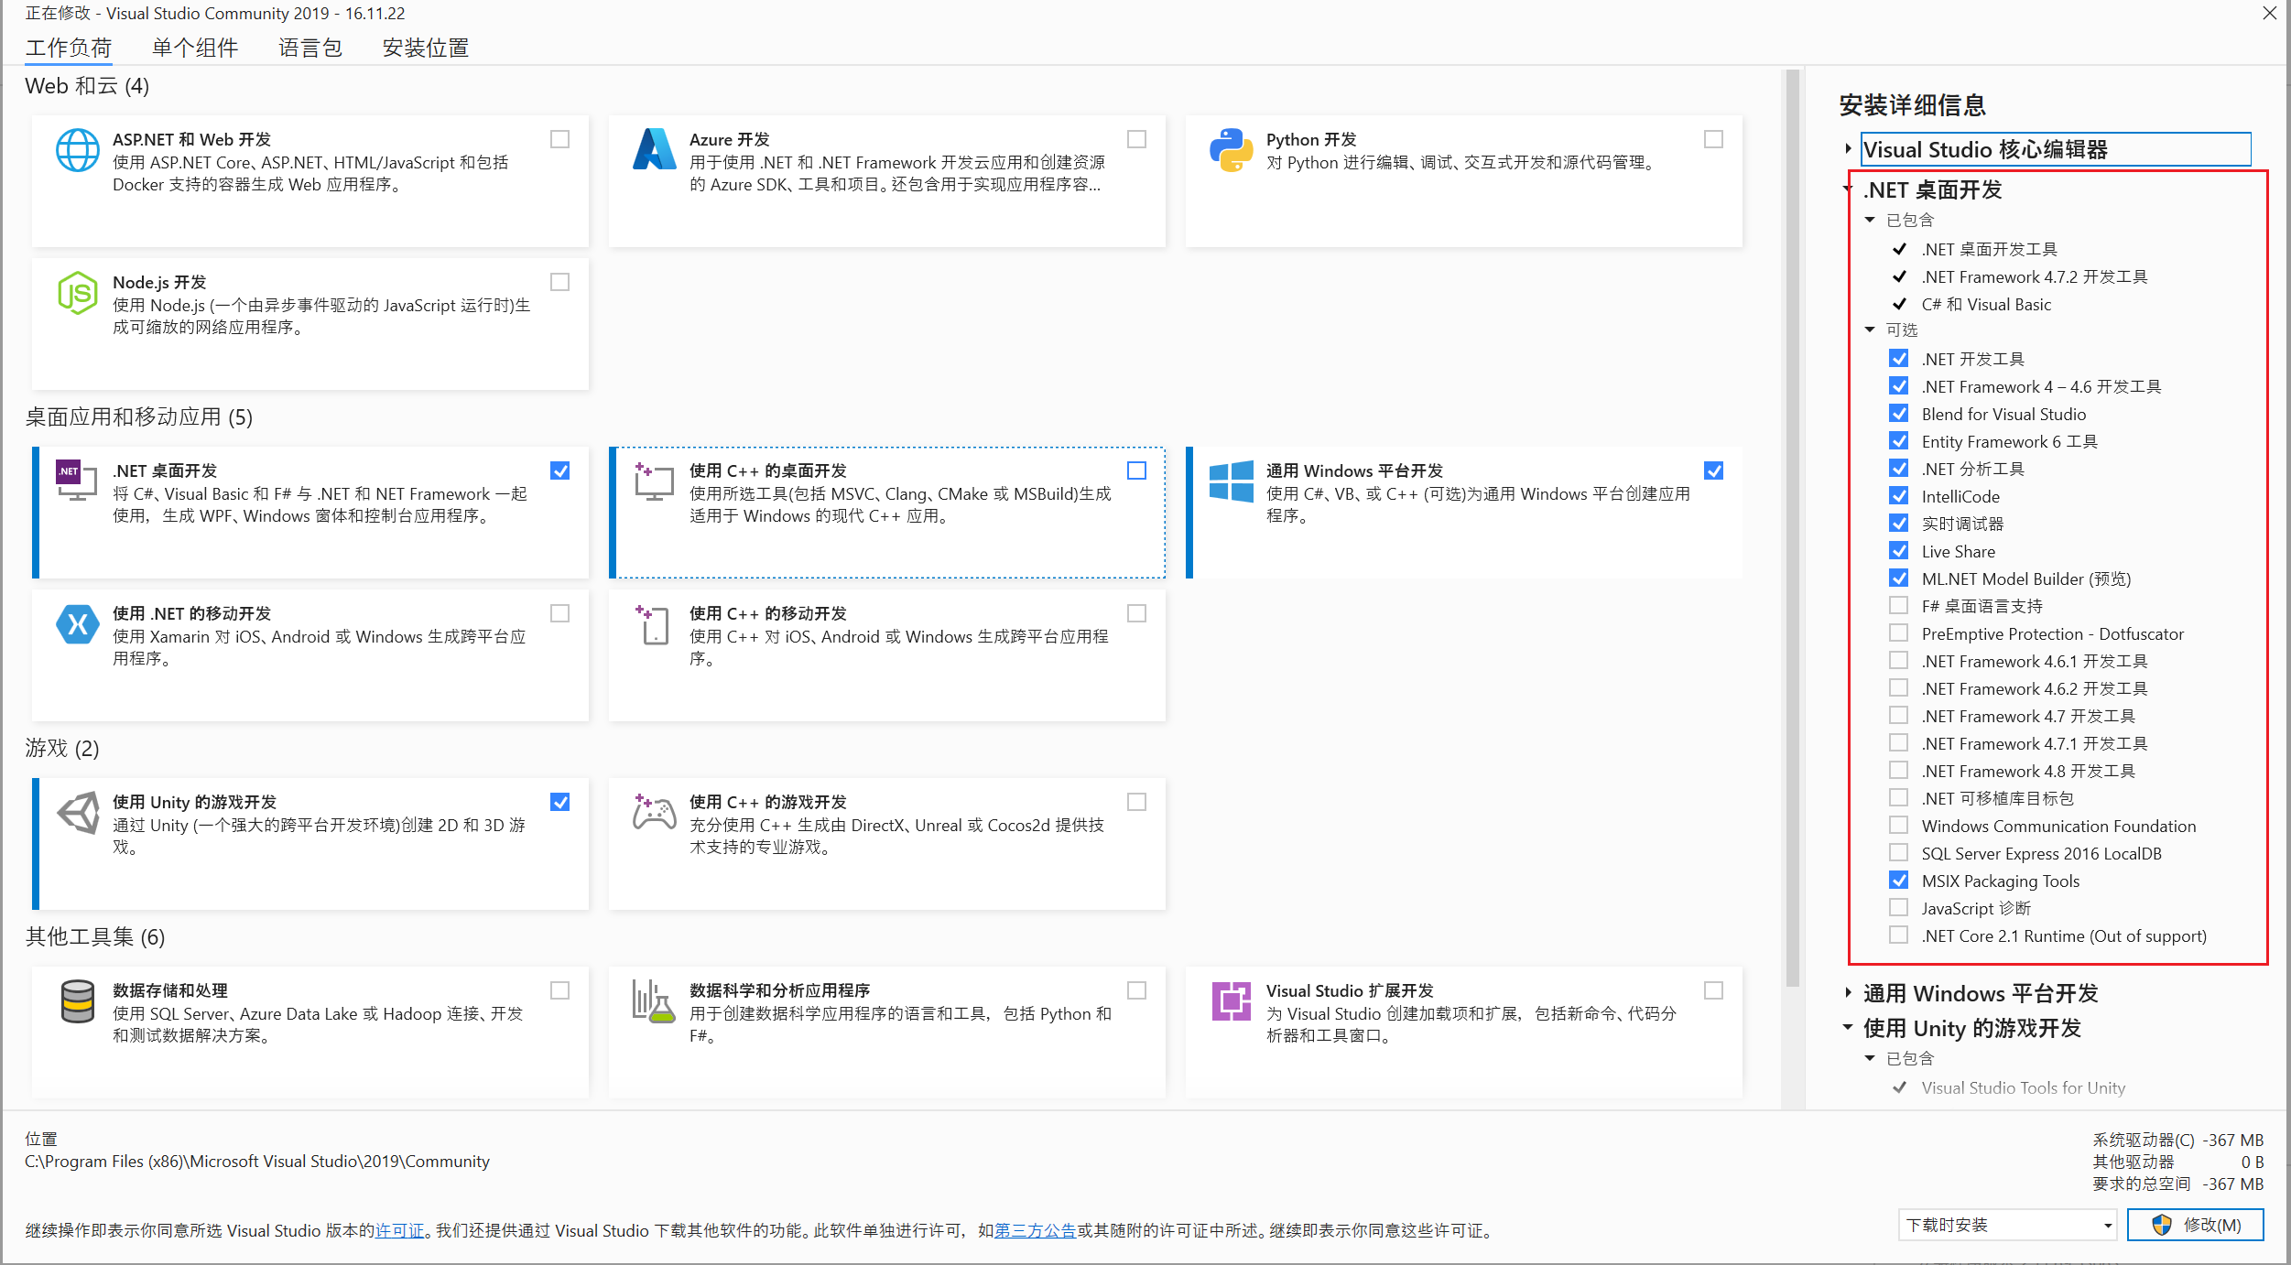Image resolution: width=2291 pixels, height=1265 pixels.
Task: Collapse 已包含 under .NET 桌面开发
Action: 1871,220
